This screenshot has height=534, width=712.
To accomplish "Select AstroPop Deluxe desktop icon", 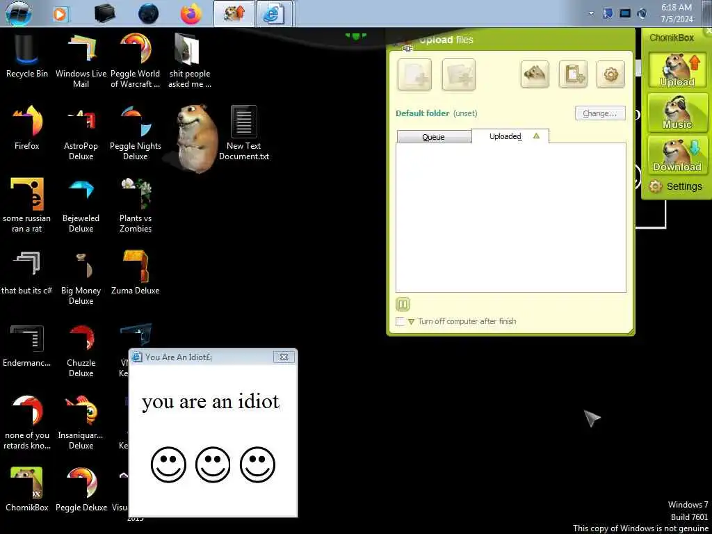I will 81,133.
